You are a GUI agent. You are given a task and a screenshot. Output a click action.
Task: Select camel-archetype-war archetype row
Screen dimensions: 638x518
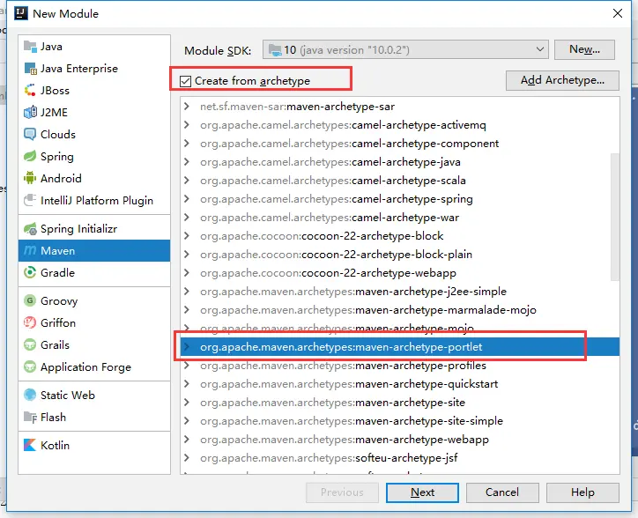399,218
